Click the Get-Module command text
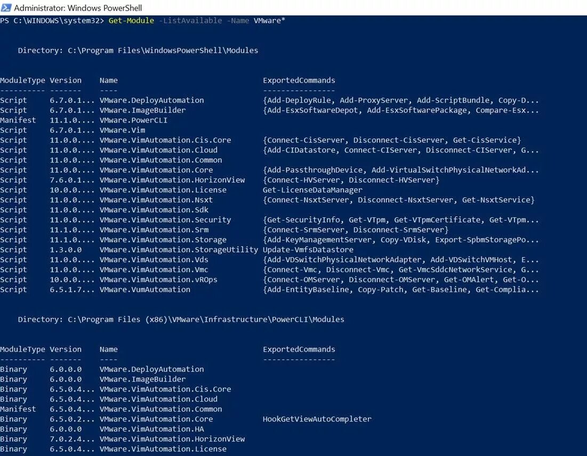 pos(131,21)
